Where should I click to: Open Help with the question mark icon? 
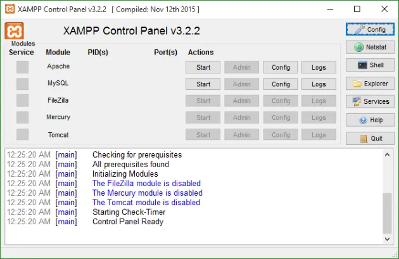click(370, 120)
